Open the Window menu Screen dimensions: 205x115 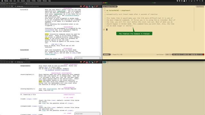45,1
